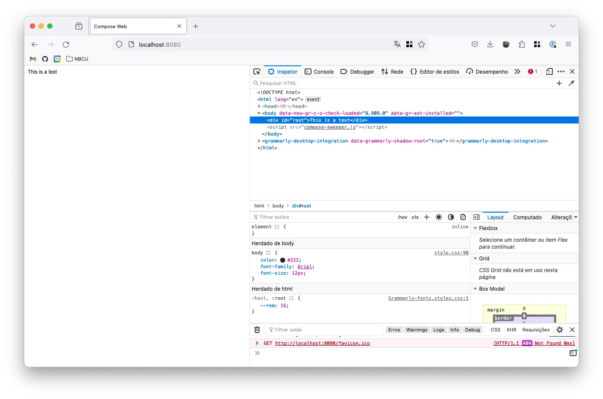Clear console with trash icon
The height and width of the screenshot is (399, 603).
pyautogui.click(x=257, y=330)
